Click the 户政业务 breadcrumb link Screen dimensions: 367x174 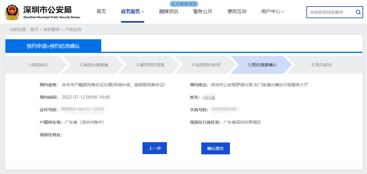73,30
